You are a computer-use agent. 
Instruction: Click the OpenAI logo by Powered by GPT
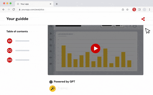tap(51, 82)
